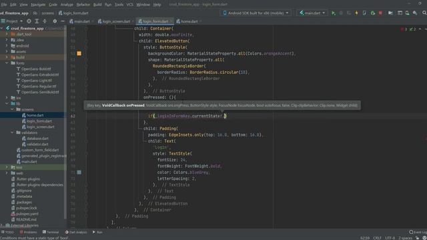Go to previous highlighted error arrow

click(420, 29)
